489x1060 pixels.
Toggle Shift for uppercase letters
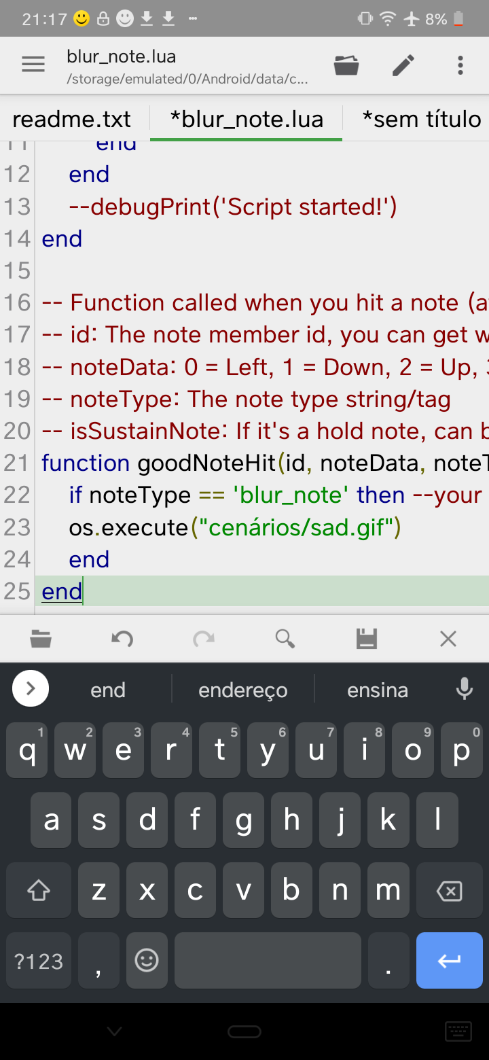click(x=39, y=890)
